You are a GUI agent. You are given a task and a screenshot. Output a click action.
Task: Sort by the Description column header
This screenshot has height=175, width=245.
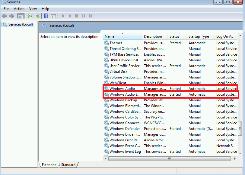(155, 36)
